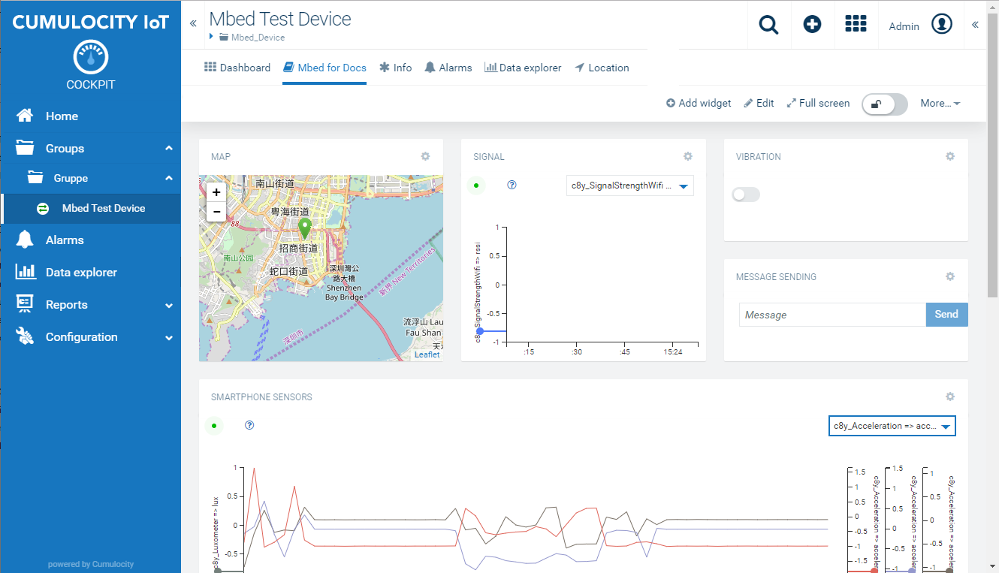Click the Message input field
999x573 pixels.
click(x=832, y=315)
